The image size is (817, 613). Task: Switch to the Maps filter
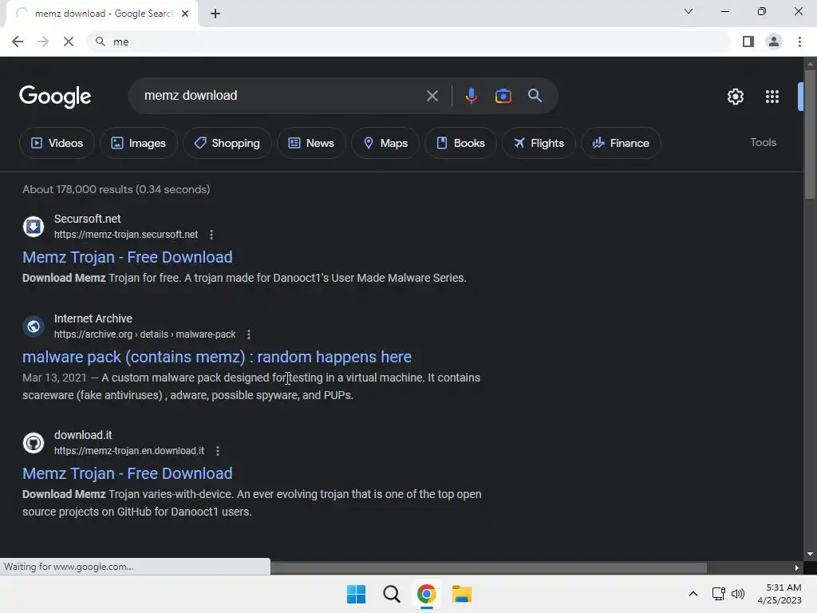tap(385, 143)
